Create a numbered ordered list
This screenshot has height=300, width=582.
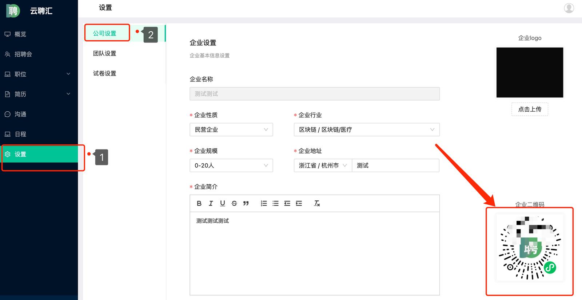point(264,203)
